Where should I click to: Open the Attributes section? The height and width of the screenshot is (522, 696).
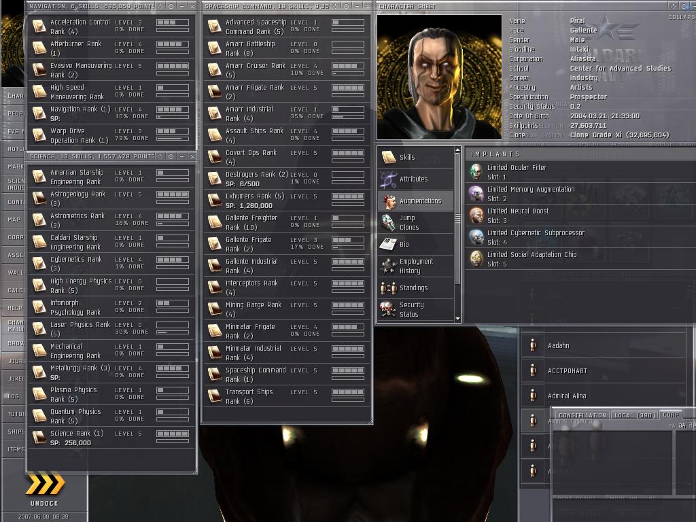tap(415, 179)
